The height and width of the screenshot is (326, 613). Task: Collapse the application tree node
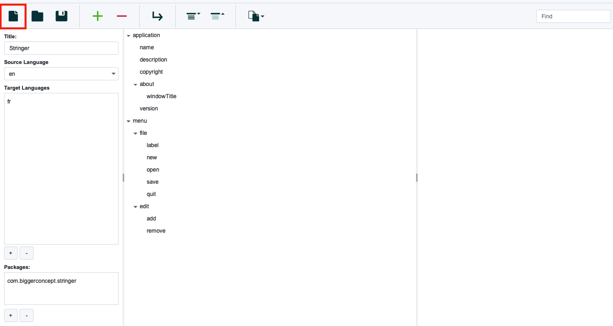128,35
